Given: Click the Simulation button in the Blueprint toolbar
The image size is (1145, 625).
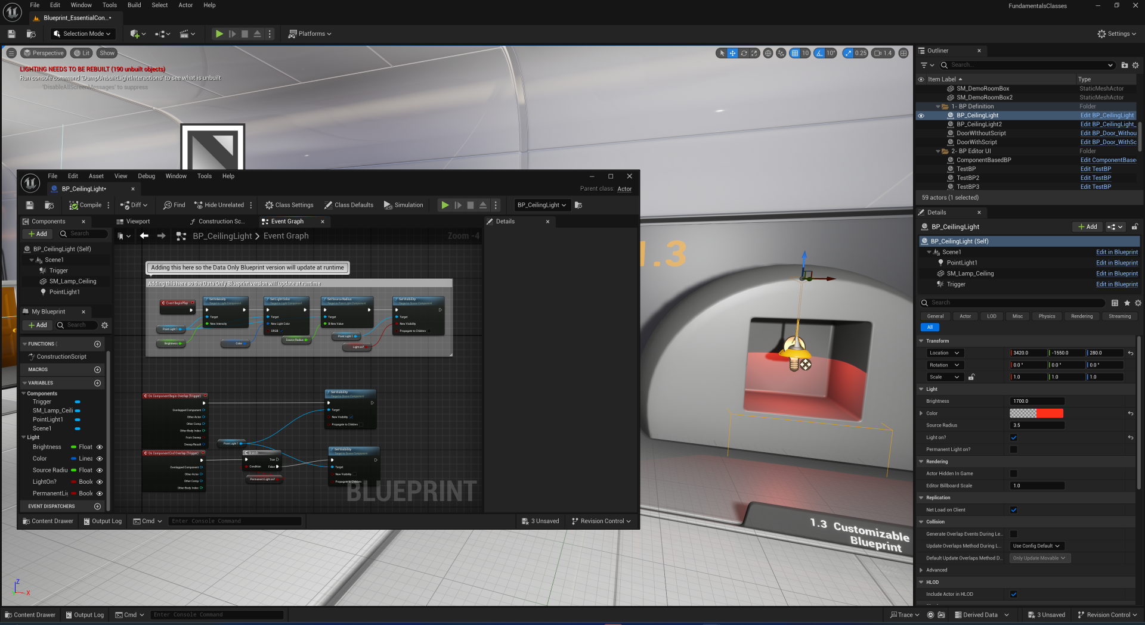Looking at the screenshot, I should click(403, 205).
